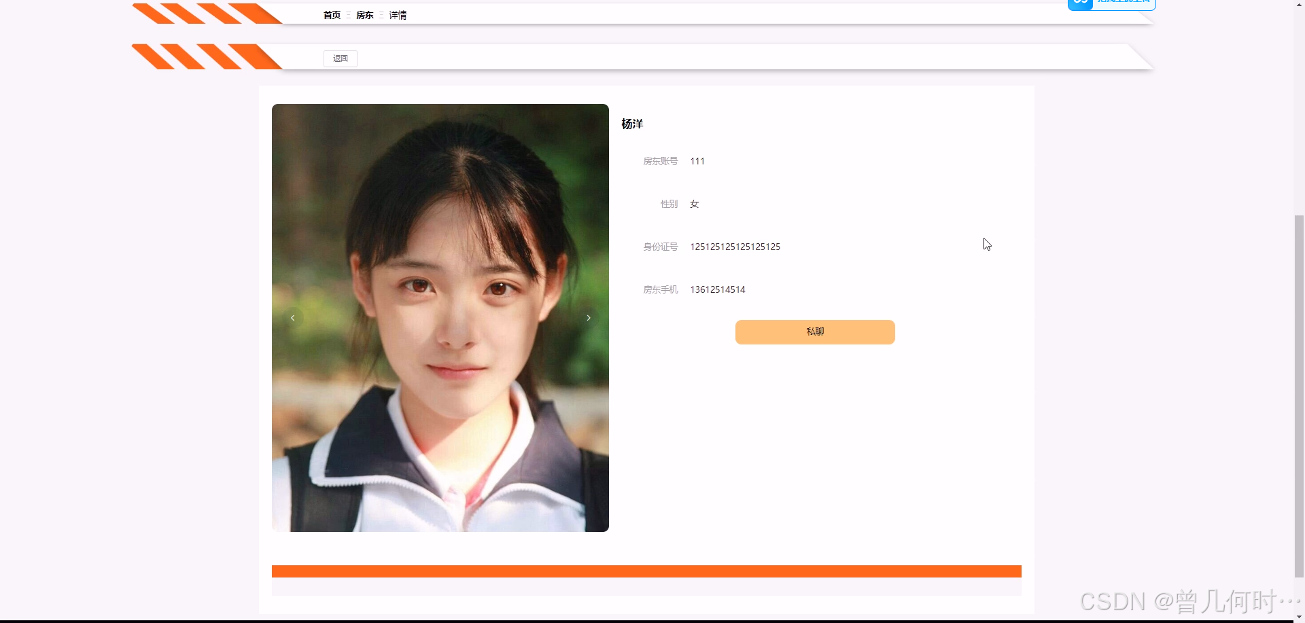Click the gender value 女

tap(695, 204)
